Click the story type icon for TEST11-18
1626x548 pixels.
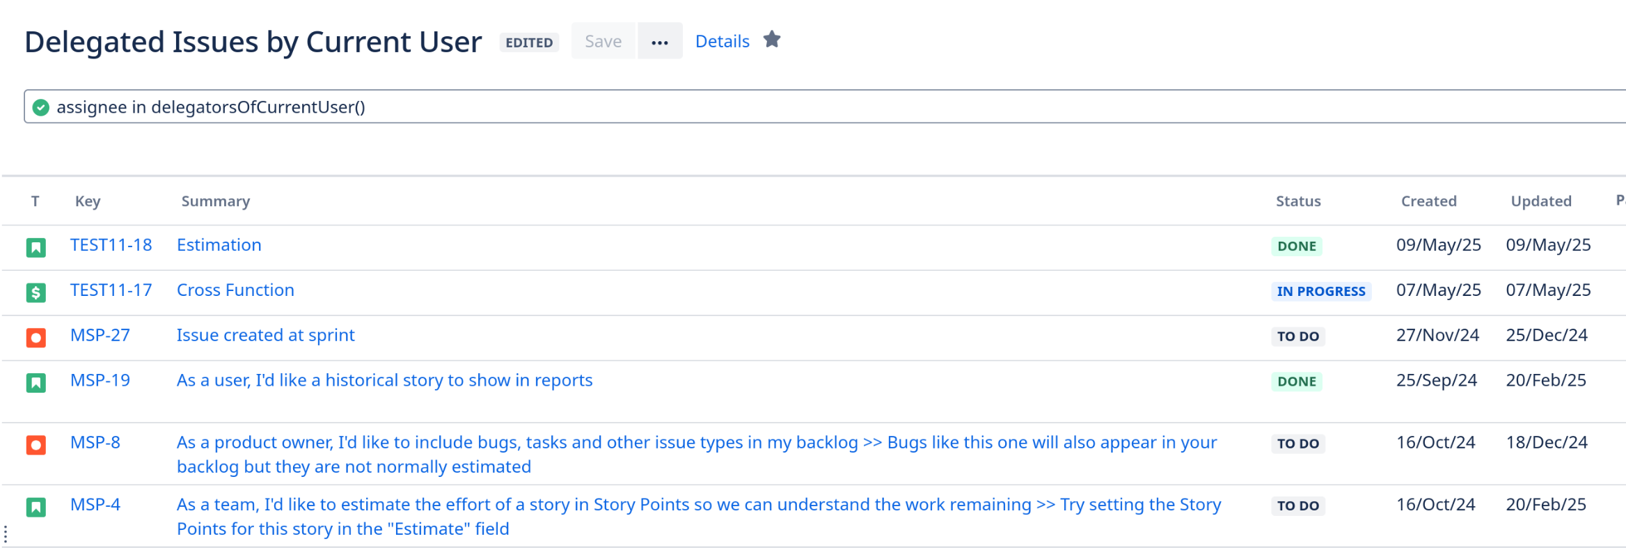[x=36, y=247]
